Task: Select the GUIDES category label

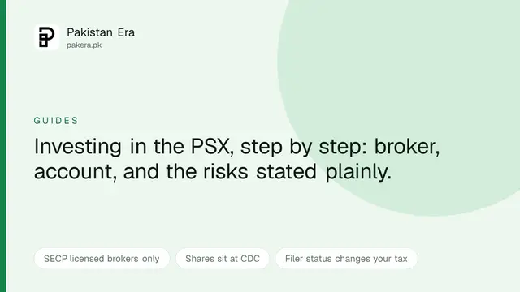Action: coord(56,121)
